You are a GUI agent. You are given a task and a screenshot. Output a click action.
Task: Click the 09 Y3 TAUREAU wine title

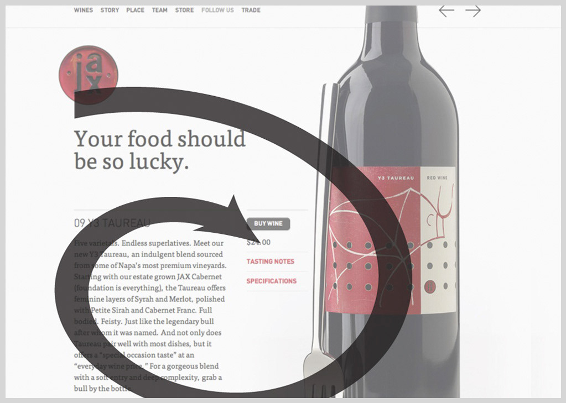(112, 223)
